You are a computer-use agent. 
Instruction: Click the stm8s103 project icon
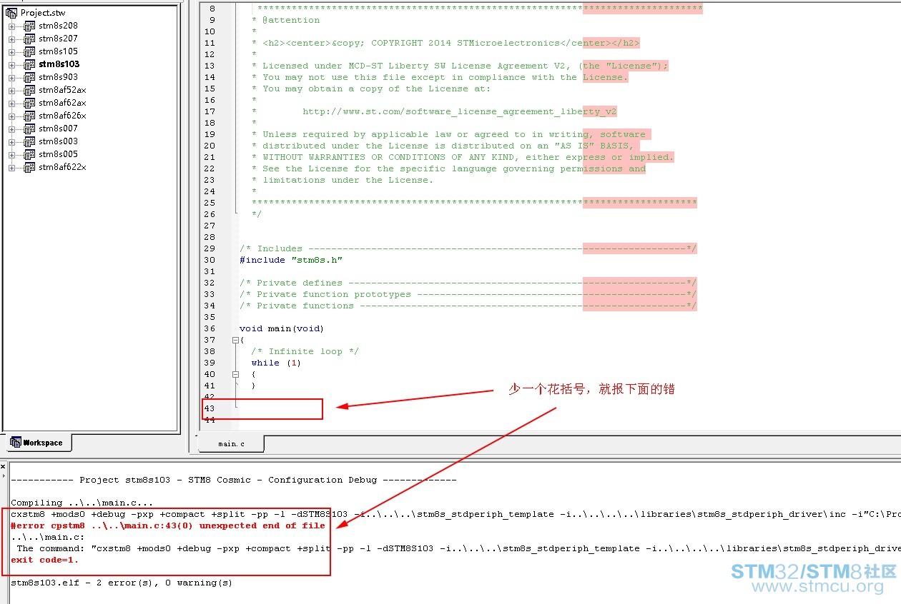click(x=29, y=64)
